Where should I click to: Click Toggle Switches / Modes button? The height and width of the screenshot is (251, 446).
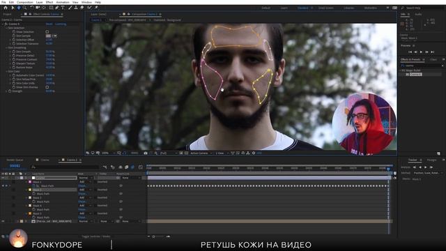(x=96, y=236)
